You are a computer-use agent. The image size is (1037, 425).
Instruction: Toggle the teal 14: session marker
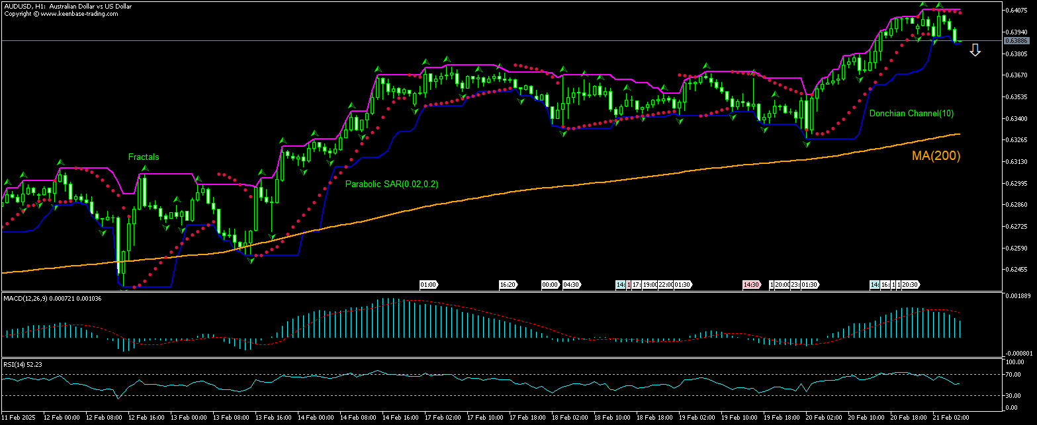pyautogui.click(x=620, y=285)
